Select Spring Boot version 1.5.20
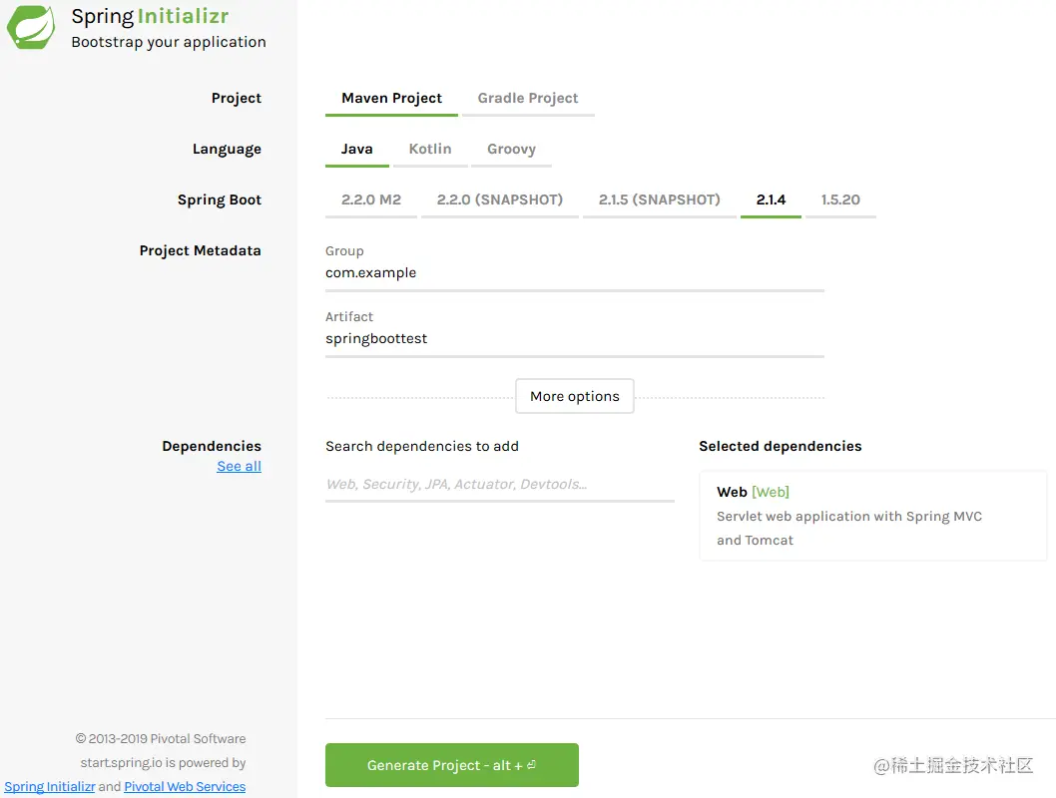 [x=840, y=199]
